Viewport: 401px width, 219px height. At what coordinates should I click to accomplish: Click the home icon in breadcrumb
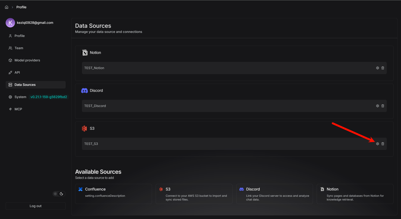tap(7, 7)
